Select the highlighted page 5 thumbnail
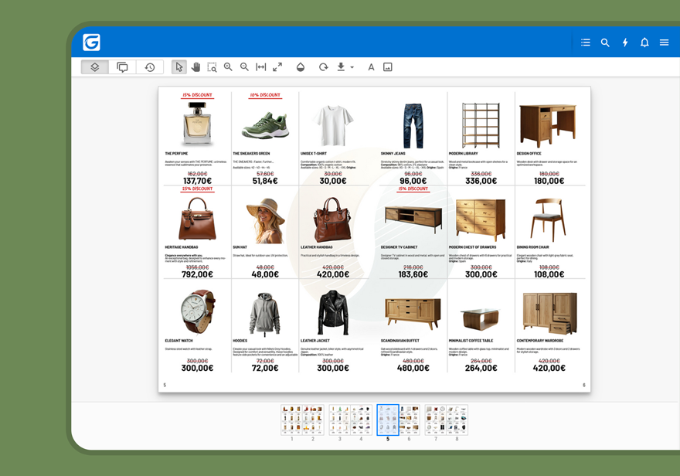Screen dimensions: 680x476 tap(388, 420)
